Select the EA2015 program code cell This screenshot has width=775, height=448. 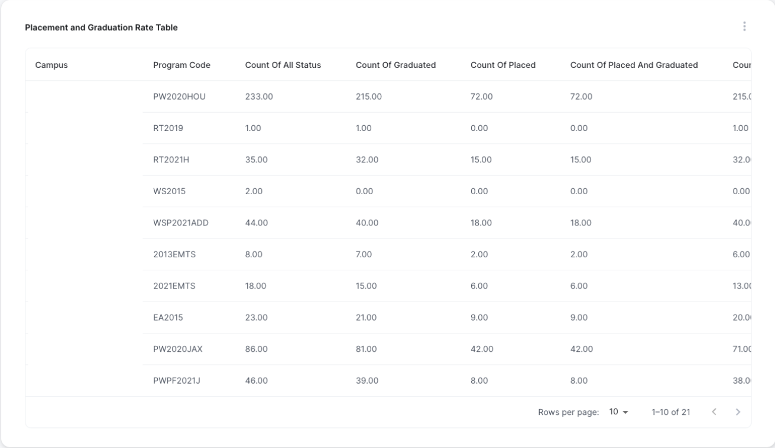[168, 318]
